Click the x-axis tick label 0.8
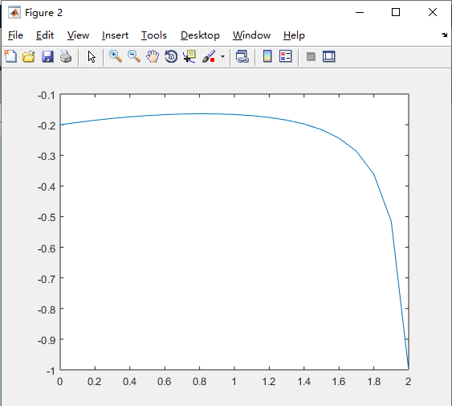The width and height of the screenshot is (452, 406). [199, 382]
